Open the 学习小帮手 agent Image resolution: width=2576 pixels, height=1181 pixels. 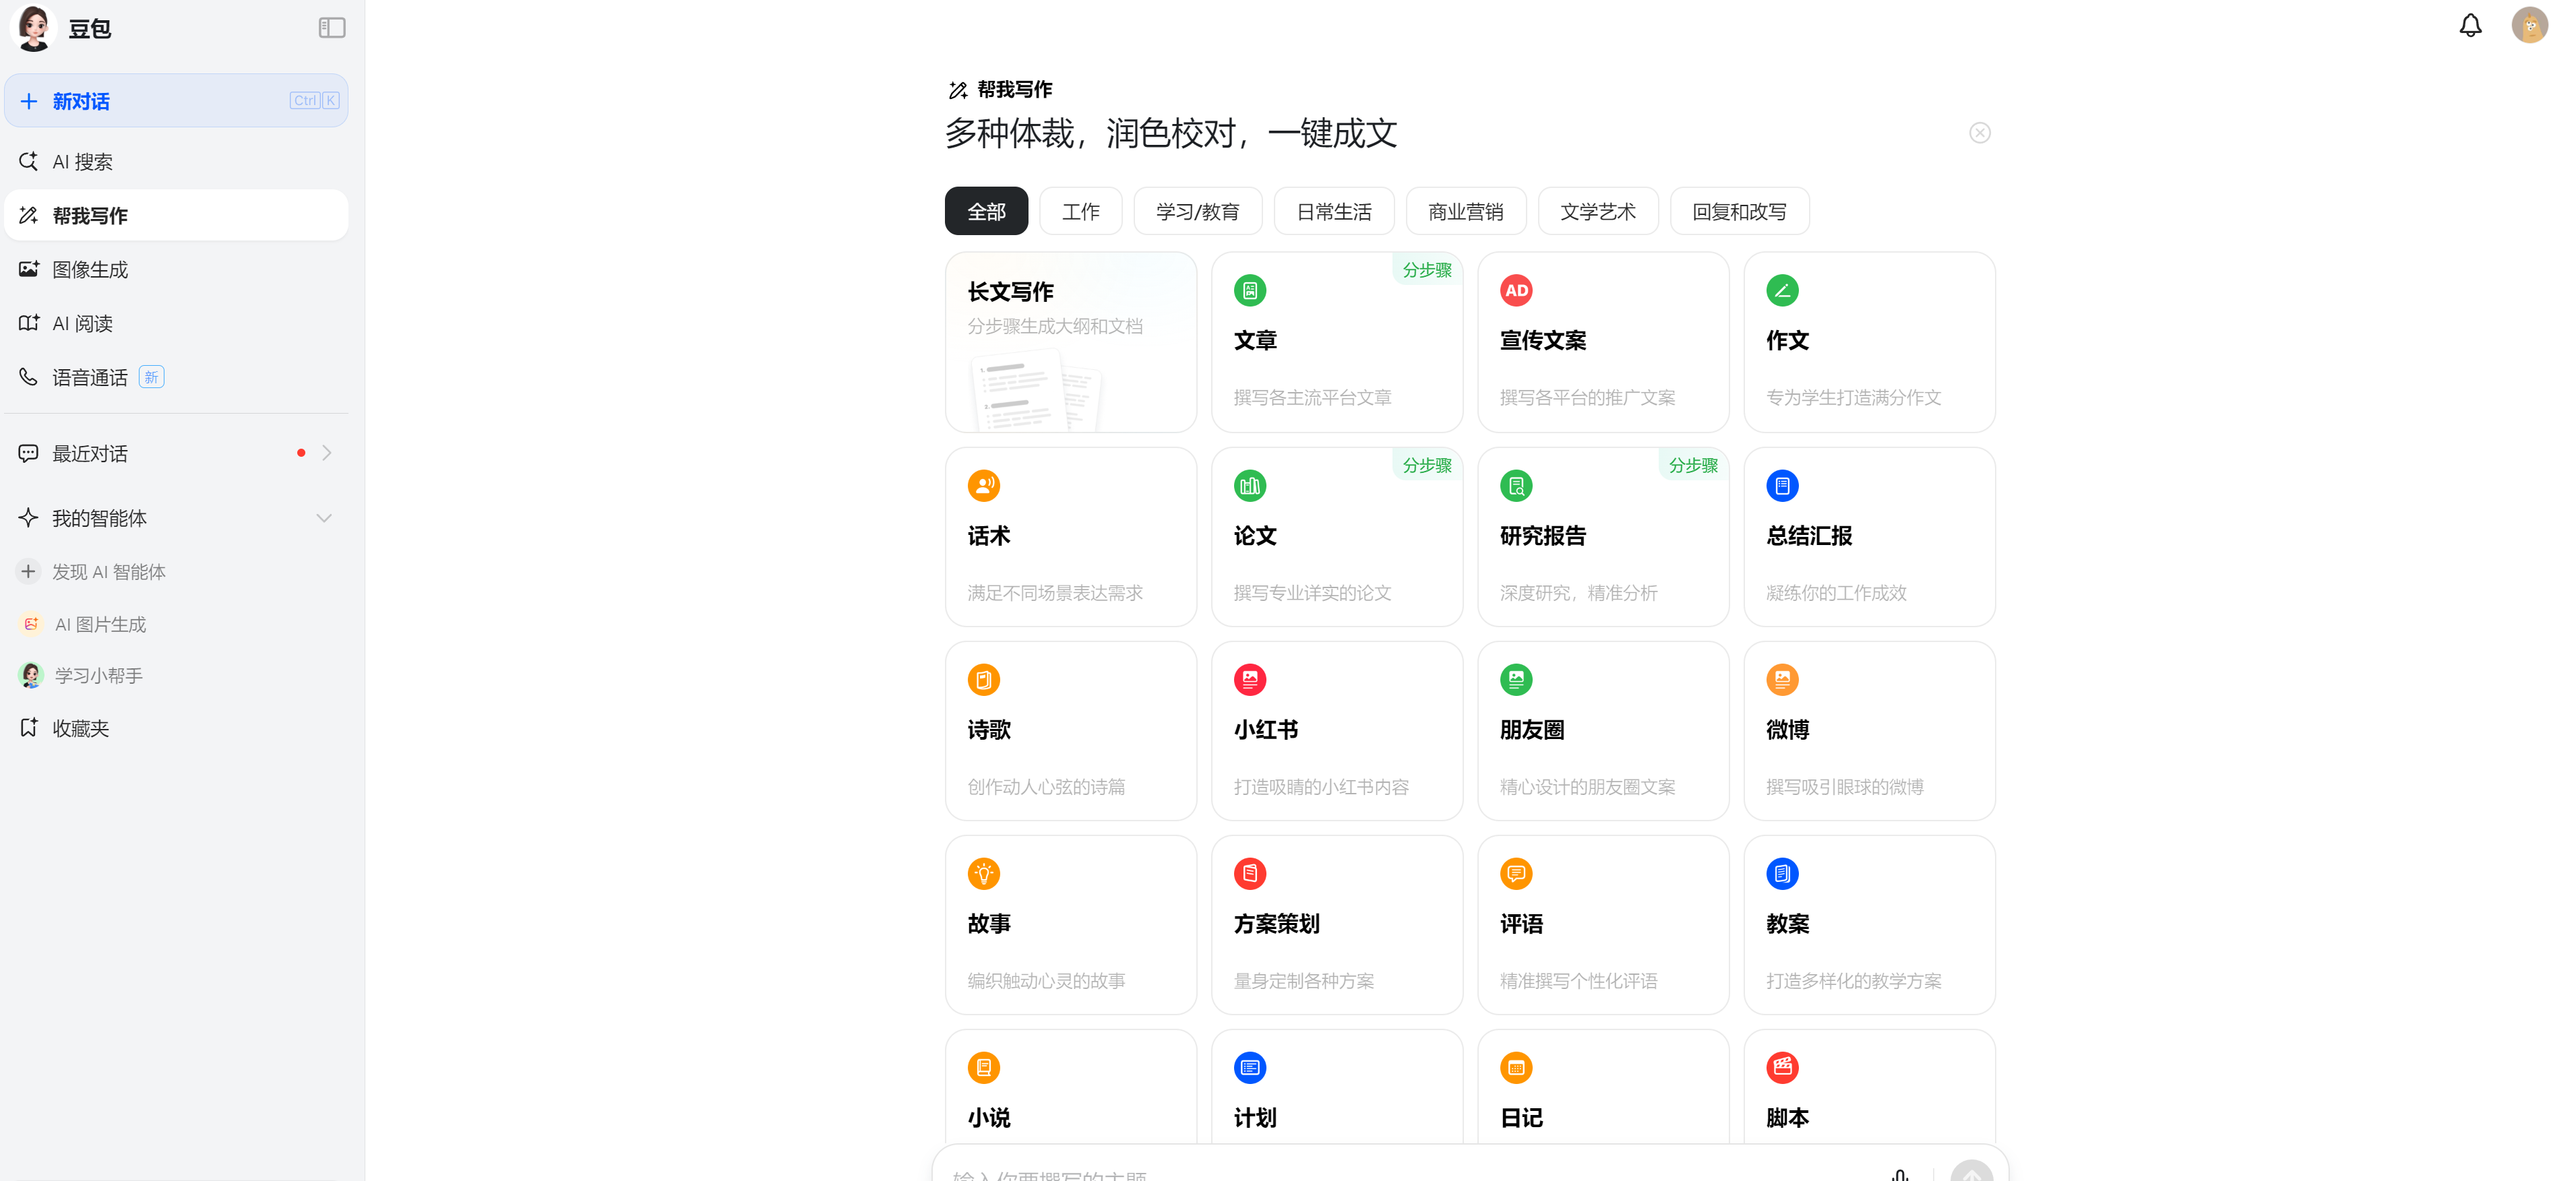pyautogui.click(x=99, y=676)
